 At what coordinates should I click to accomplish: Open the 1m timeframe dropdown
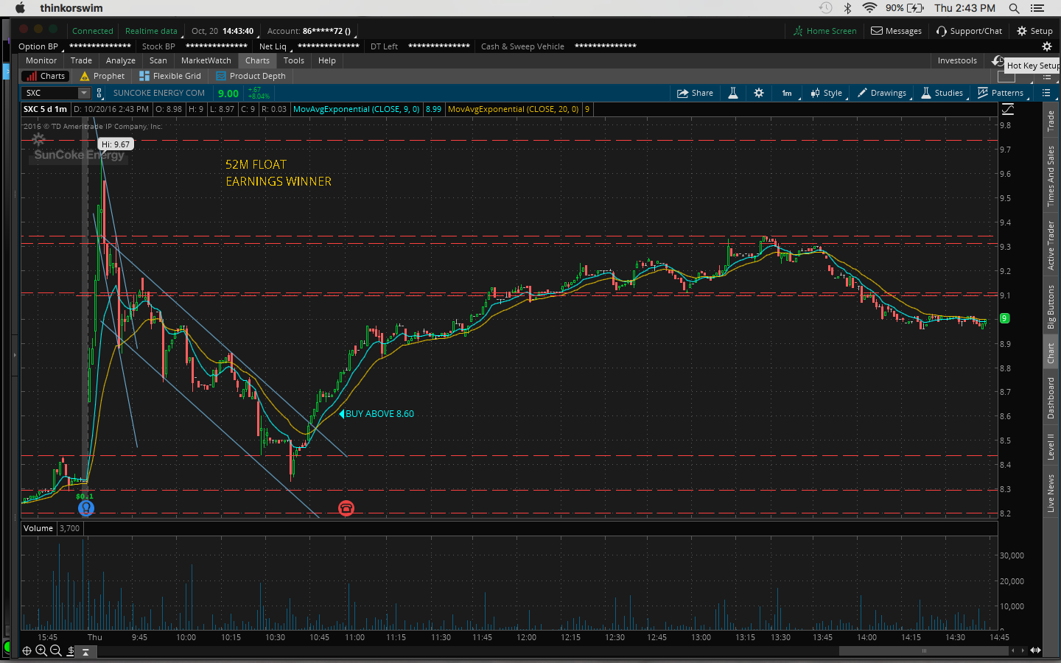coord(787,93)
